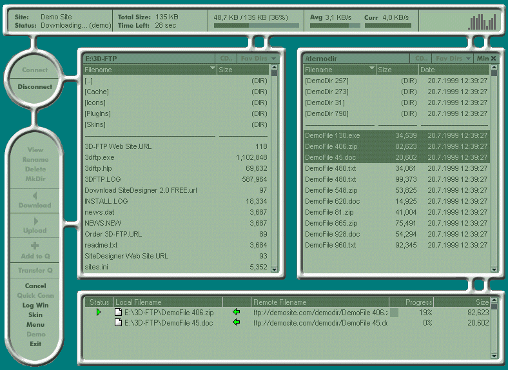Image resolution: width=508 pixels, height=370 pixels.
Task: Click transfer queue scrollbar down arrow
Action: [x=494, y=356]
